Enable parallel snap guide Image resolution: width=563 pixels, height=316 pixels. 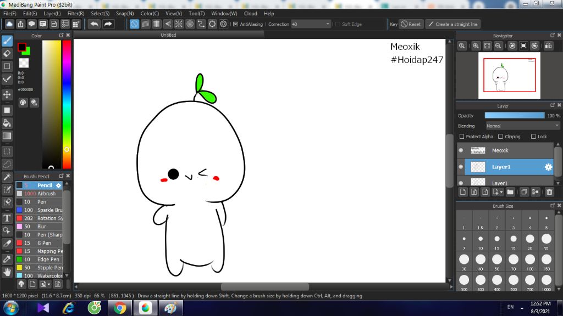(145, 24)
